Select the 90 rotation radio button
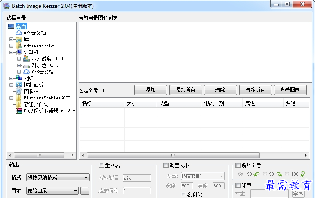The image size is (315, 198). 265,174
